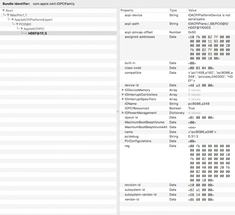Select the MaximumBootBeepVolumeAlt property
This screenshot has width=235, height=215.
click(177, 127)
